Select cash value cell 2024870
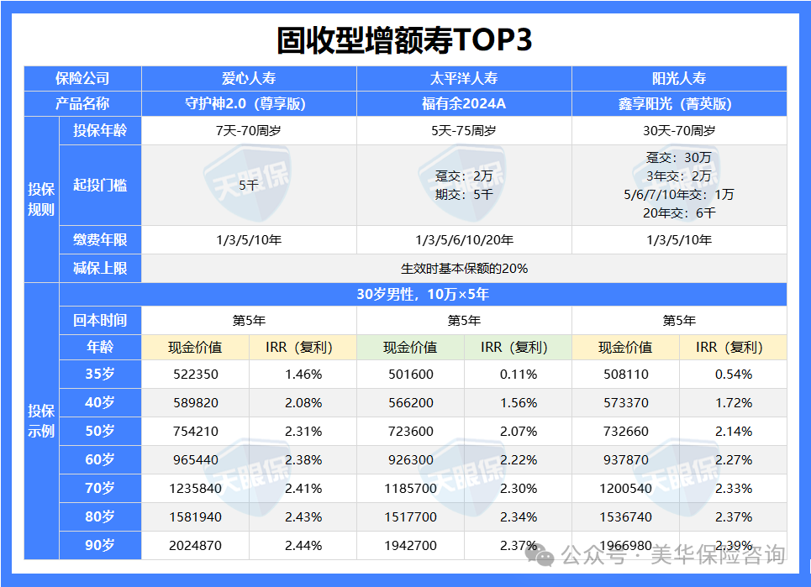Viewport: 811px width, 587px height. pos(195,545)
